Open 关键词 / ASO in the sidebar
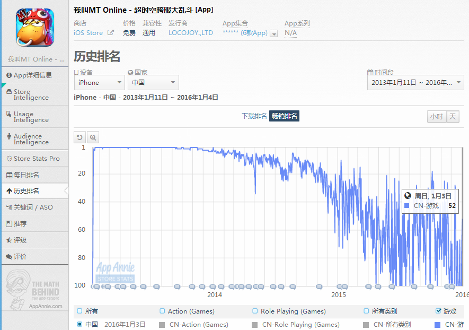Screen dimensions: 469x330 pyautogui.click(x=35, y=207)
